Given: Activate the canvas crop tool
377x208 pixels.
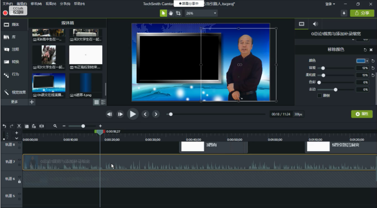Looking at the screenshot, I should click(x=178, y=13).
